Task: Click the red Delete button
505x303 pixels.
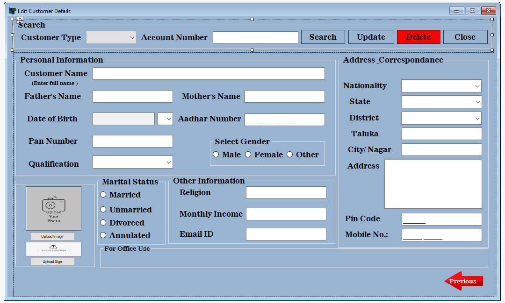Action: point(418,37)
